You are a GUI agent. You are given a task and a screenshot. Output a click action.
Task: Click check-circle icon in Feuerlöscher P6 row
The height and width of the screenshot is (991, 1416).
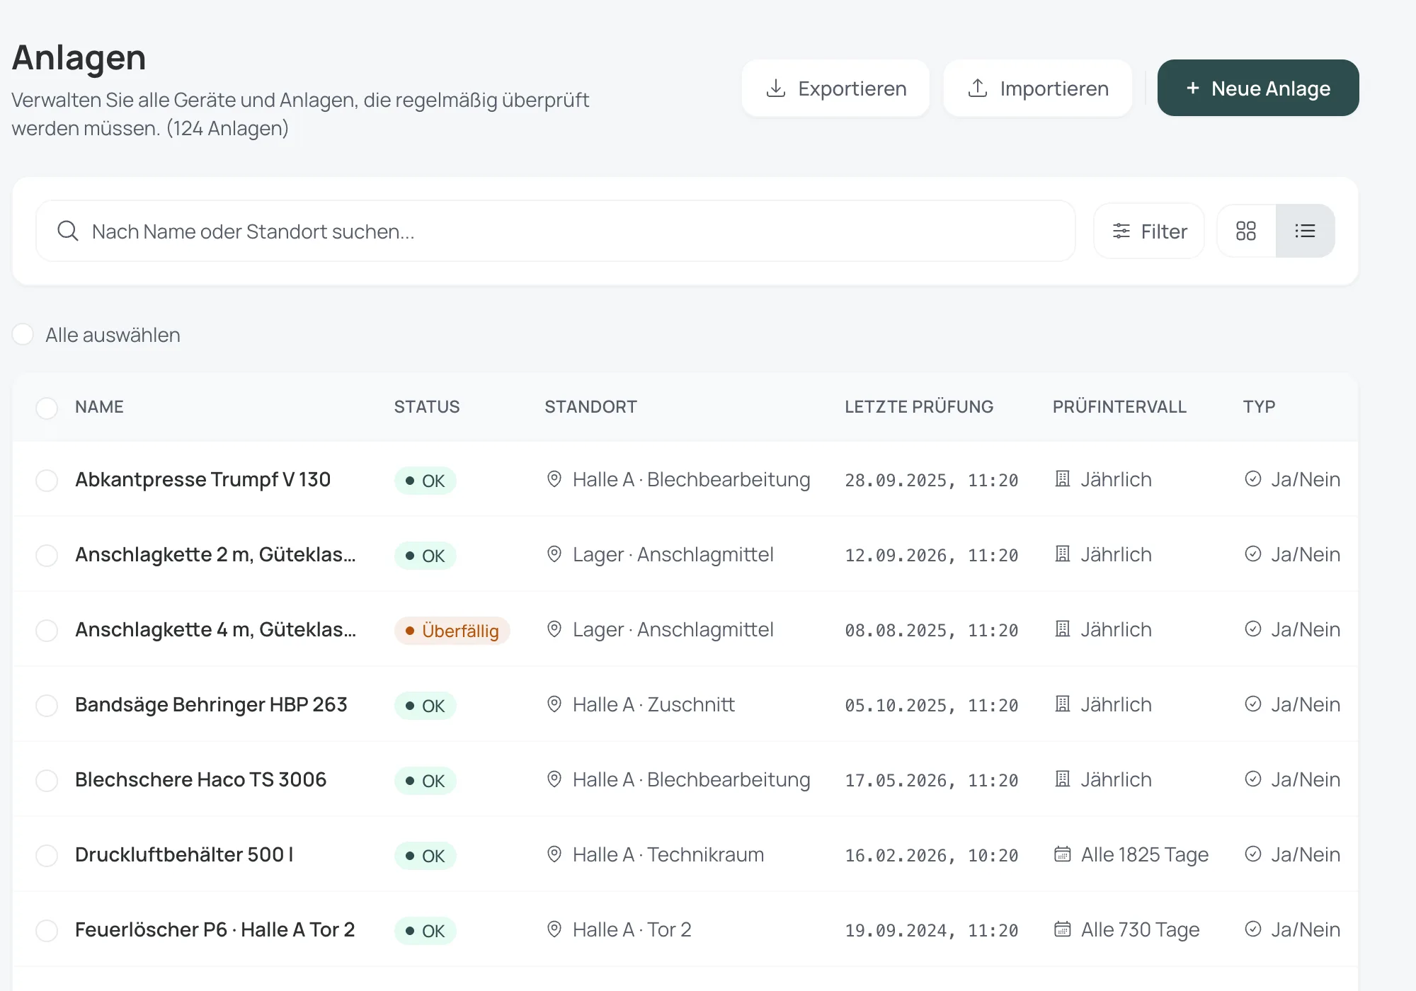pyautogui.click(x=1252, y=929)
